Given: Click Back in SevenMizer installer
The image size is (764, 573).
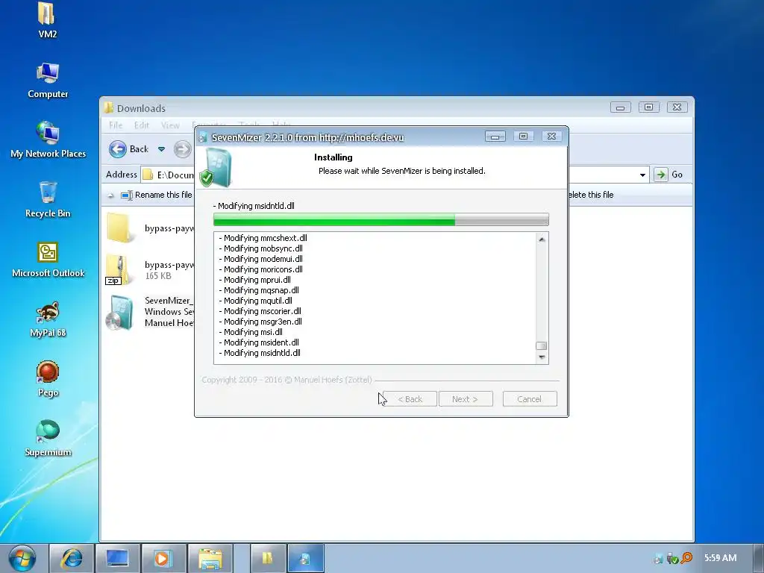Looking at the screenshot, I should [x=410, y=399].
